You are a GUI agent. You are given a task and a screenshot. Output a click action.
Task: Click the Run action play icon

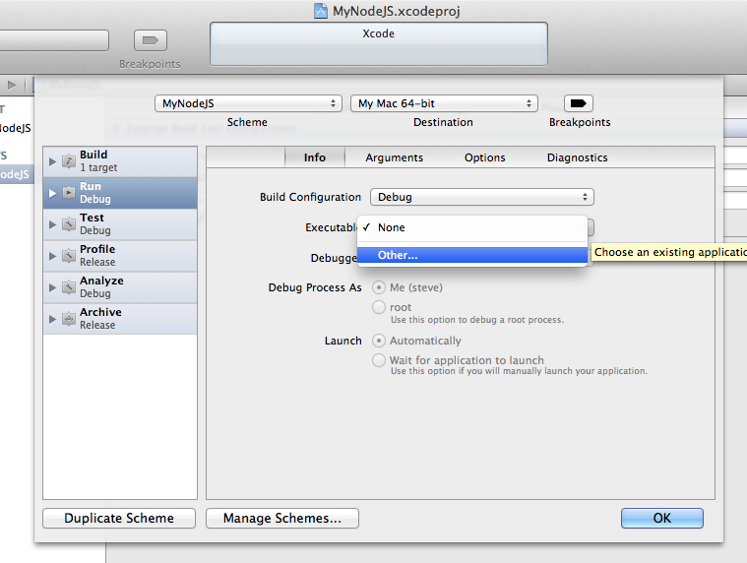click(69, 193)
